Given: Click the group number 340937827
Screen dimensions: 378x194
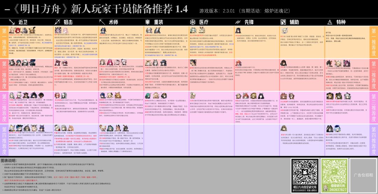Looking at the screenshot, I should click(x=338, y=190).
